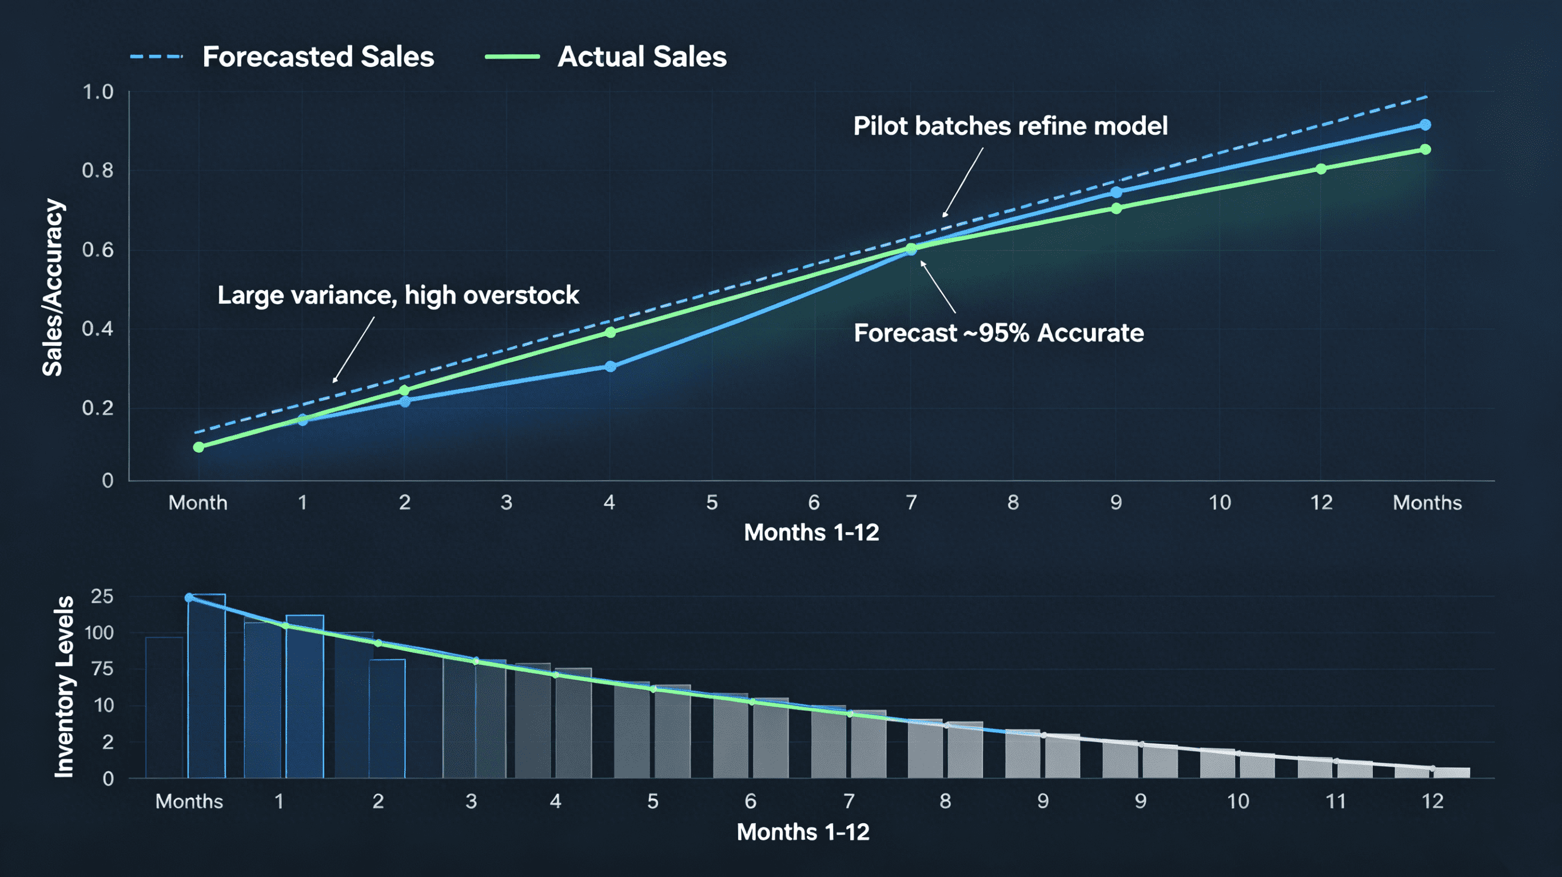
Task: Toggle the Actual Sales legend entry
Action: 605,57
